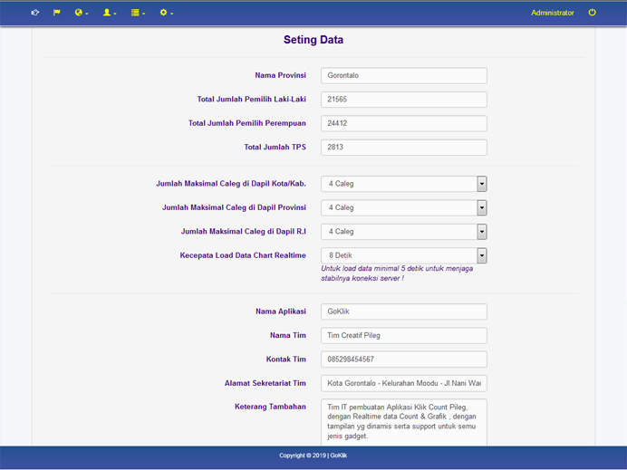Expand Jumlah Maksimal Caleg Dapil Kota/Kab. dropdown
This screenshot has width=627, height=470.
[403, 184]
